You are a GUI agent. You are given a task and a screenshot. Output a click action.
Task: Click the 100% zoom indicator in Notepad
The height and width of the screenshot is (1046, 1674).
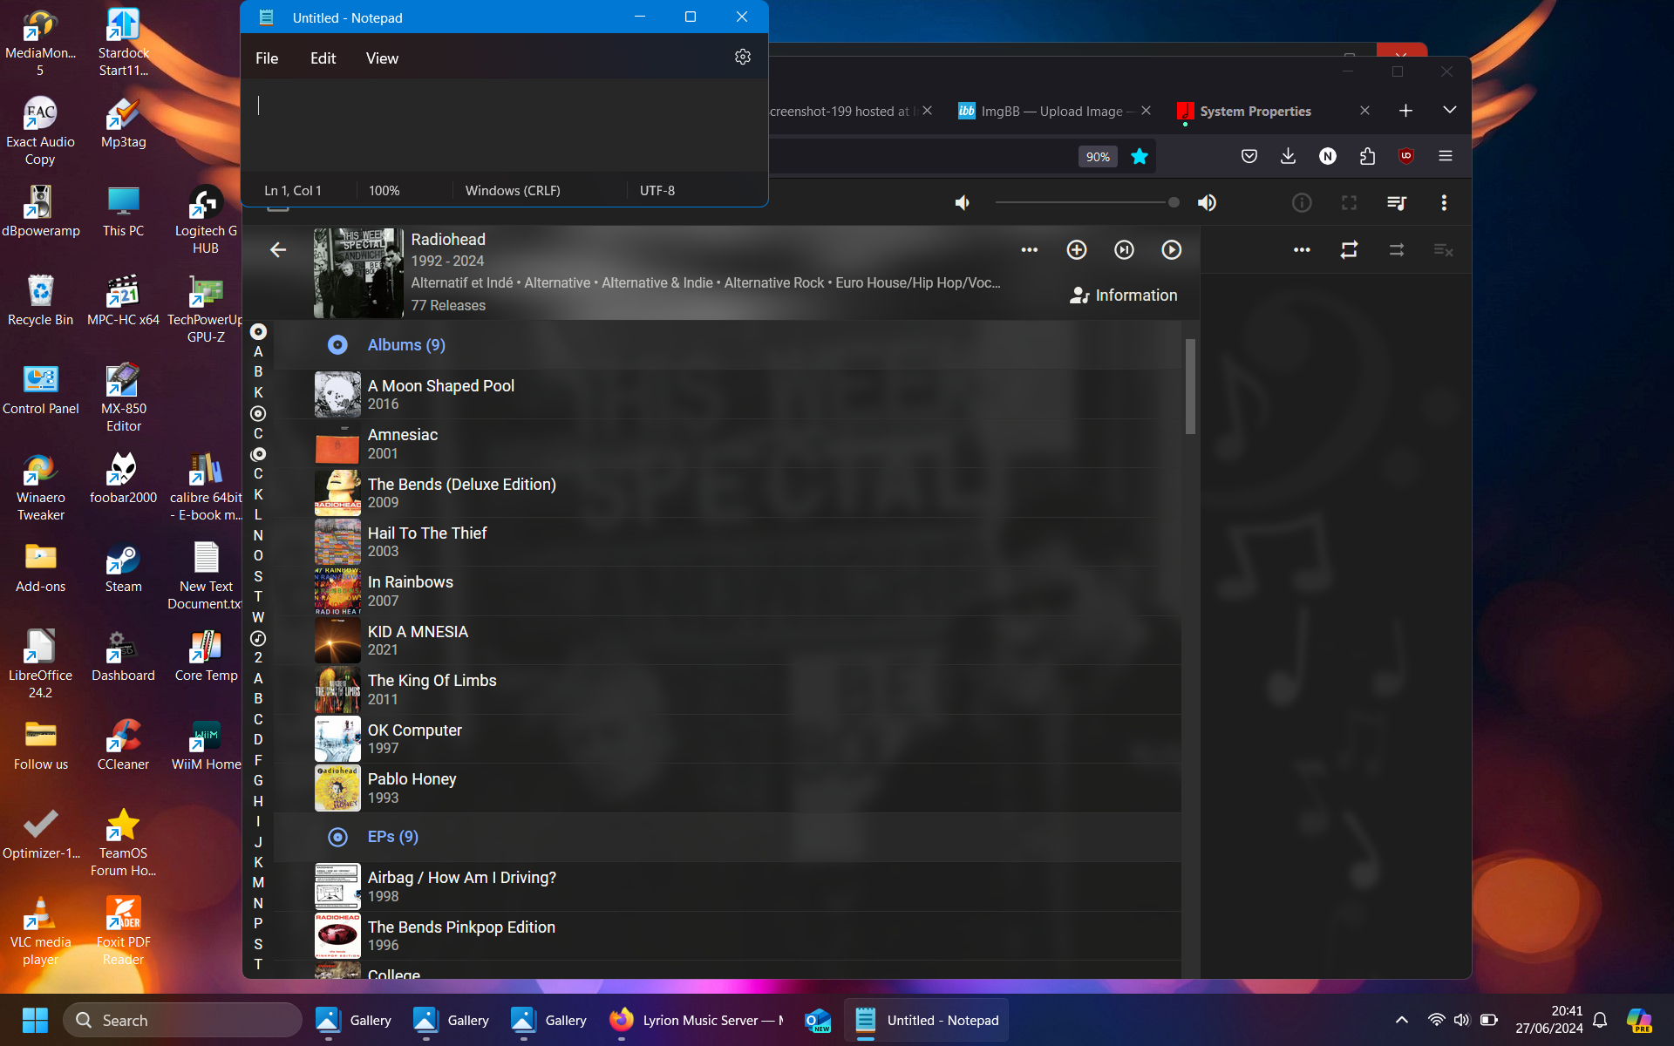(x=384, y=190)
